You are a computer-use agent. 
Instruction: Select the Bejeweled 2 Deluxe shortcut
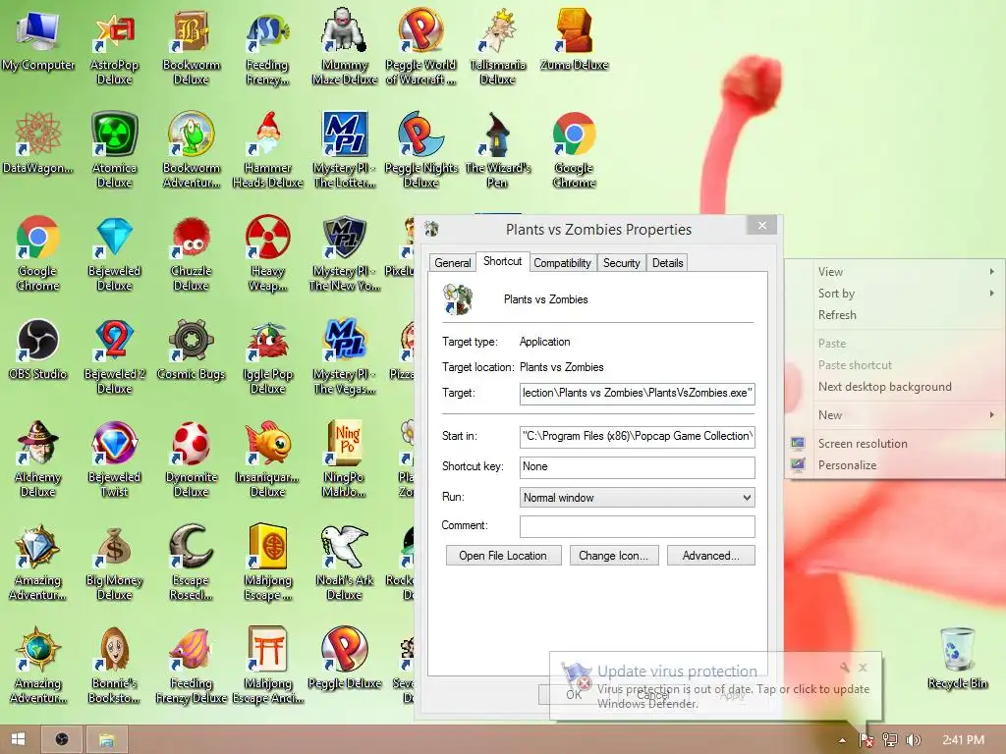coord(114,357)
